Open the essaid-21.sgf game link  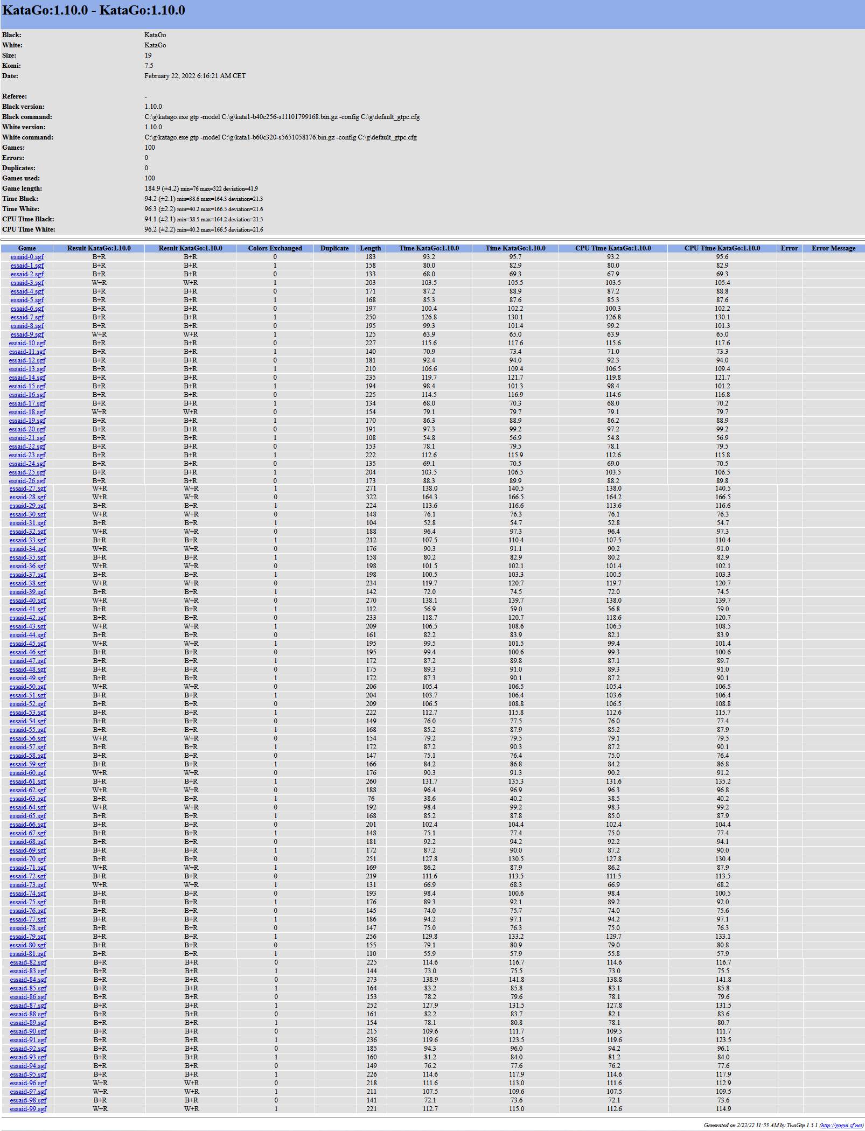[x=27, y=438]
